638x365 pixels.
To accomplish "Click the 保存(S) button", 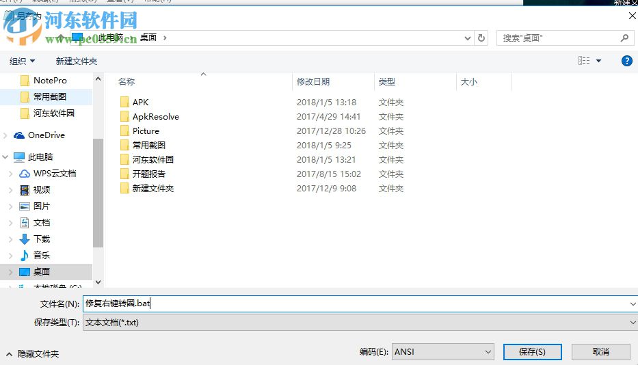I will coord(532,352).
